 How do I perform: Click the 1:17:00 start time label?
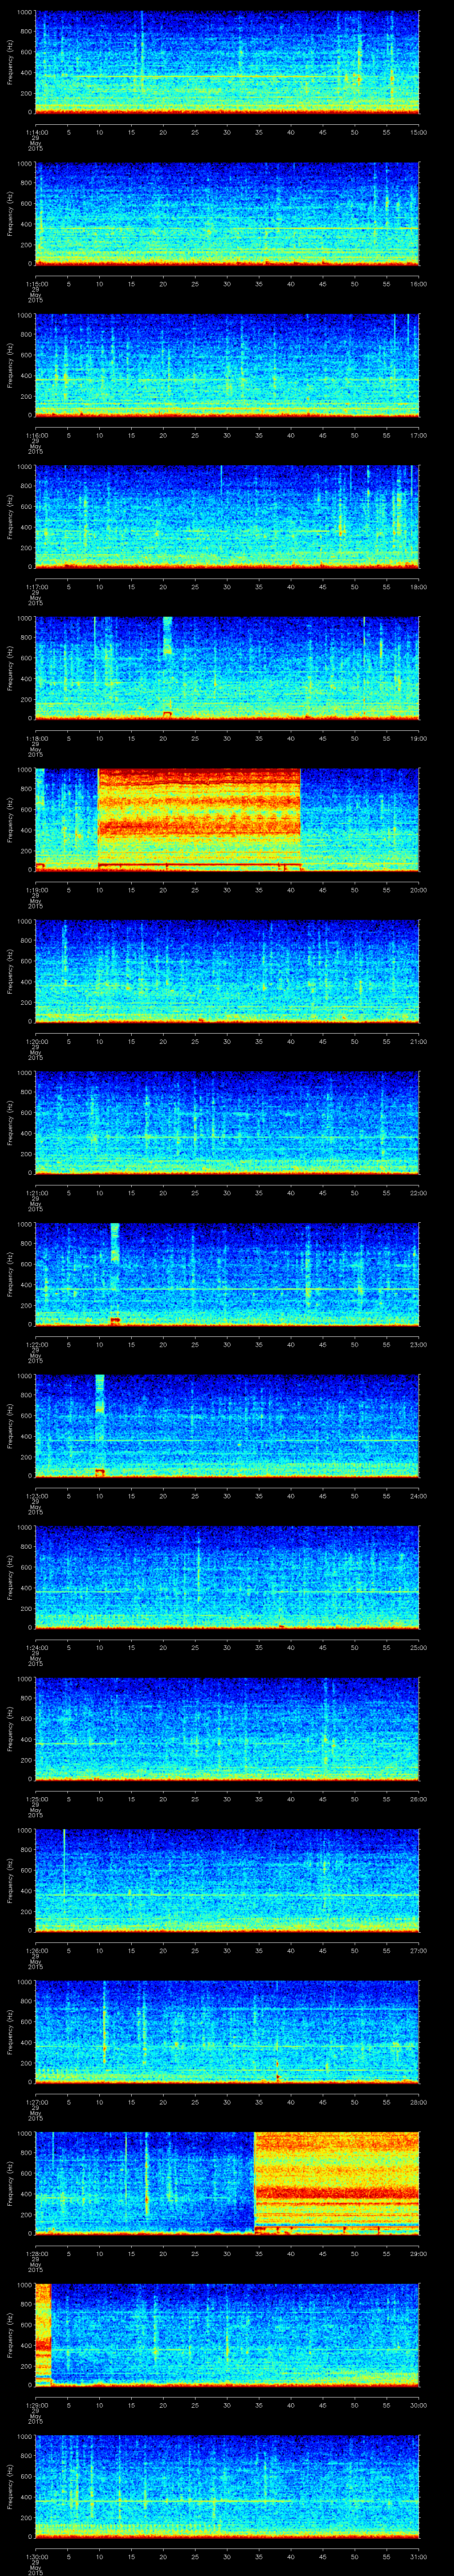37,587
